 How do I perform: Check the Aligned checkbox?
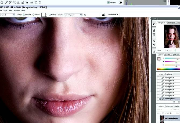click(50, 15)
